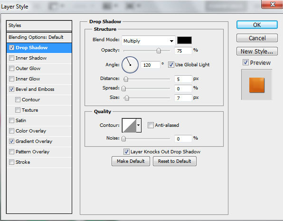
Task: Toggle the Preview checkbox
Action: (245, 62)
